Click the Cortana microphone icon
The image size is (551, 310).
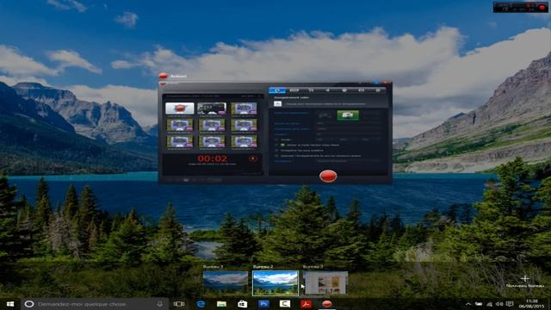point(160,304)
